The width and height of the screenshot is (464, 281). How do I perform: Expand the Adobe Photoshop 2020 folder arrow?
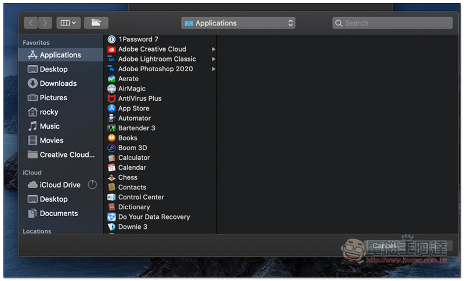pyautogui.click(x=213, y=69)
